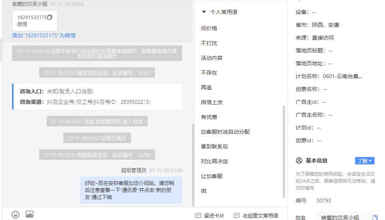Click the 计划名称 0601-云南合集 value
385x220 pixels.
coord(342,76)
